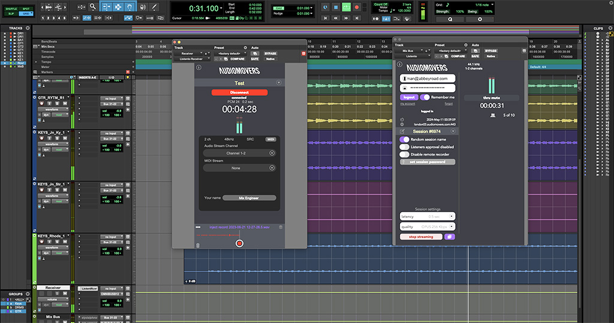
Task: Enable SHUFFLE edit mode
Action: 11,8
